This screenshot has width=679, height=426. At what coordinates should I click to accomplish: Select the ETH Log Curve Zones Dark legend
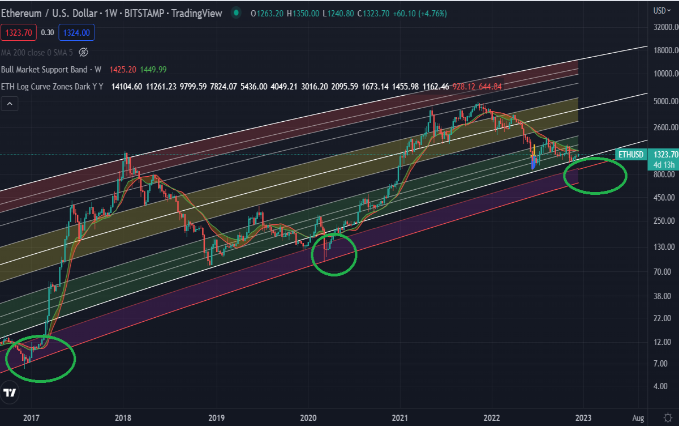(52, 87)
